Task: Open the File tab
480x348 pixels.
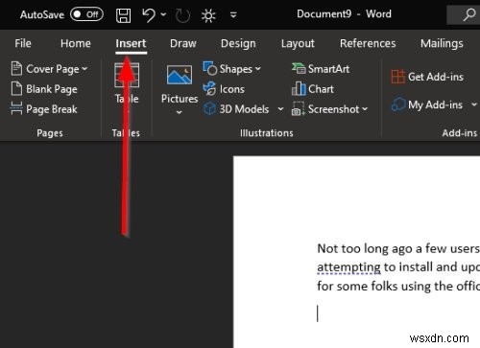Action: [x=23, y=43]
